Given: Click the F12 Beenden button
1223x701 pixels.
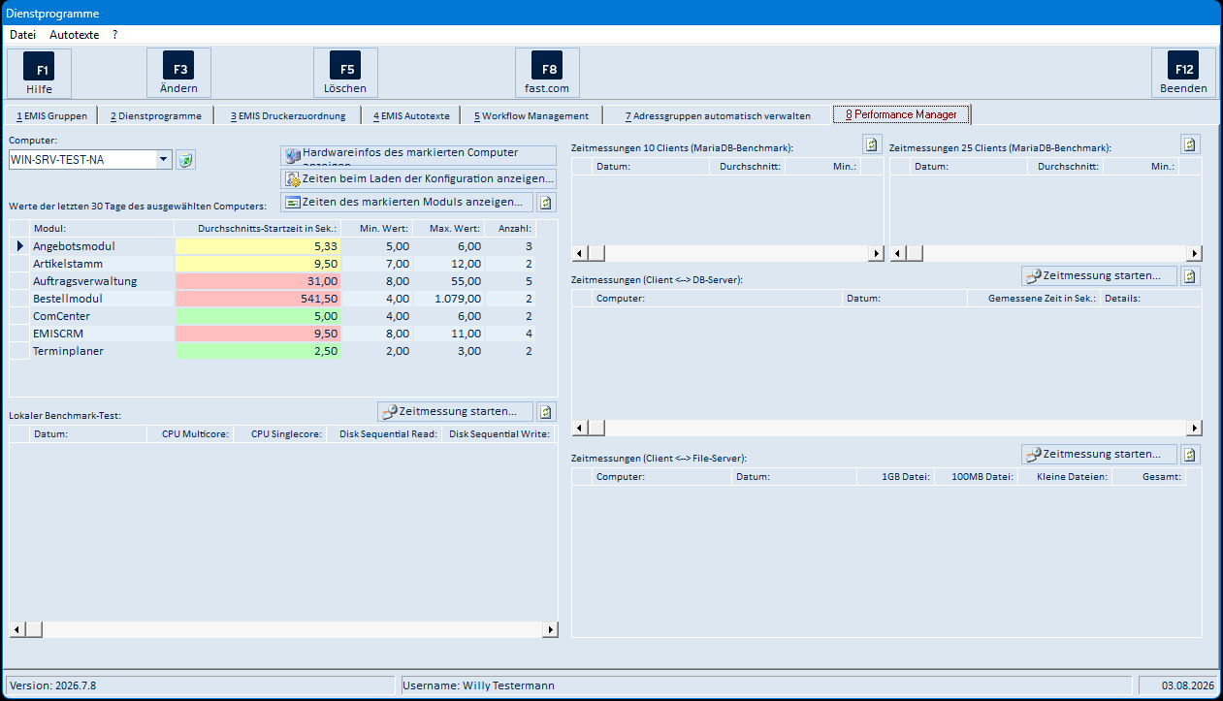Looking at the screenshot, I should 1183,74.
